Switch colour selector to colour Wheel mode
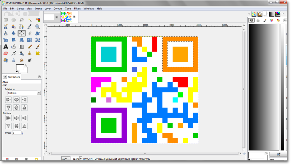 click(x=272, y=20)
